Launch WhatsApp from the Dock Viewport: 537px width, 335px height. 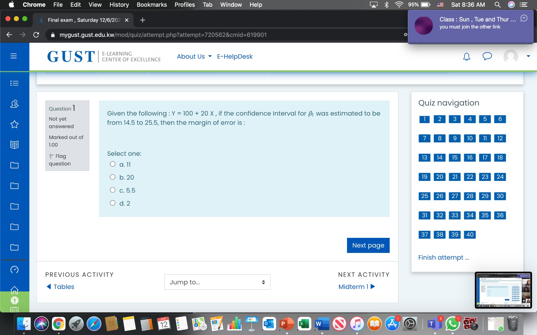[x=453, y=324]
